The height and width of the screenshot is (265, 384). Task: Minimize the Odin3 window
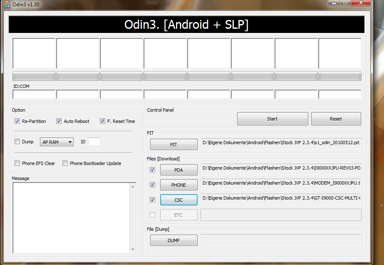(334, 2)
